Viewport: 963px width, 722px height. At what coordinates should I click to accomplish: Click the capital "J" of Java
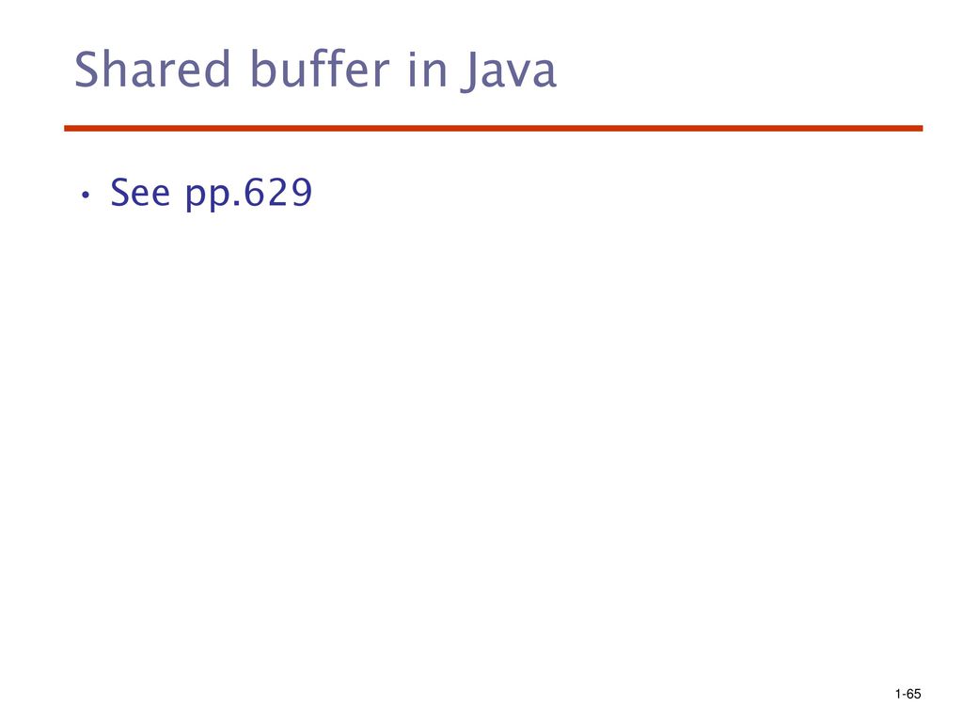pyautogui.click(x=470, y=71)
